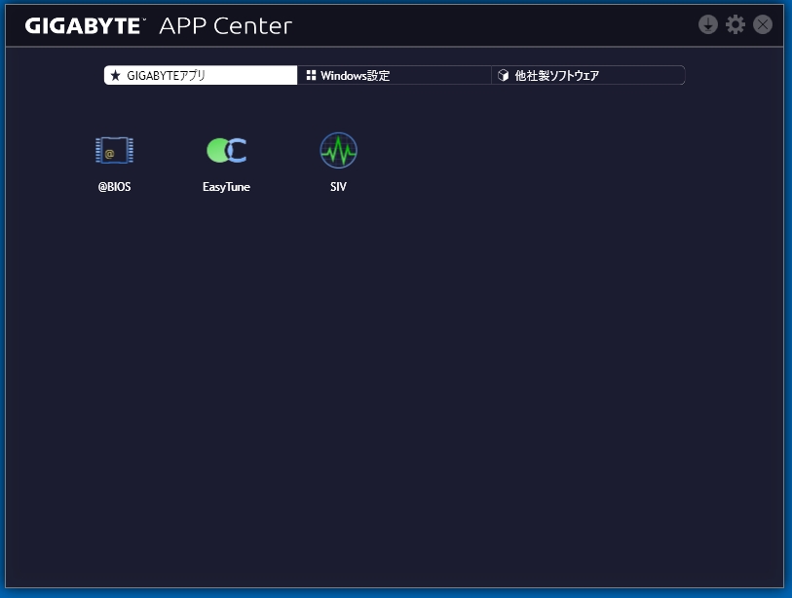This screenshot has height=598, width=792.
Task: Click the @BIOS text label
Action: [x=115, y=187]
